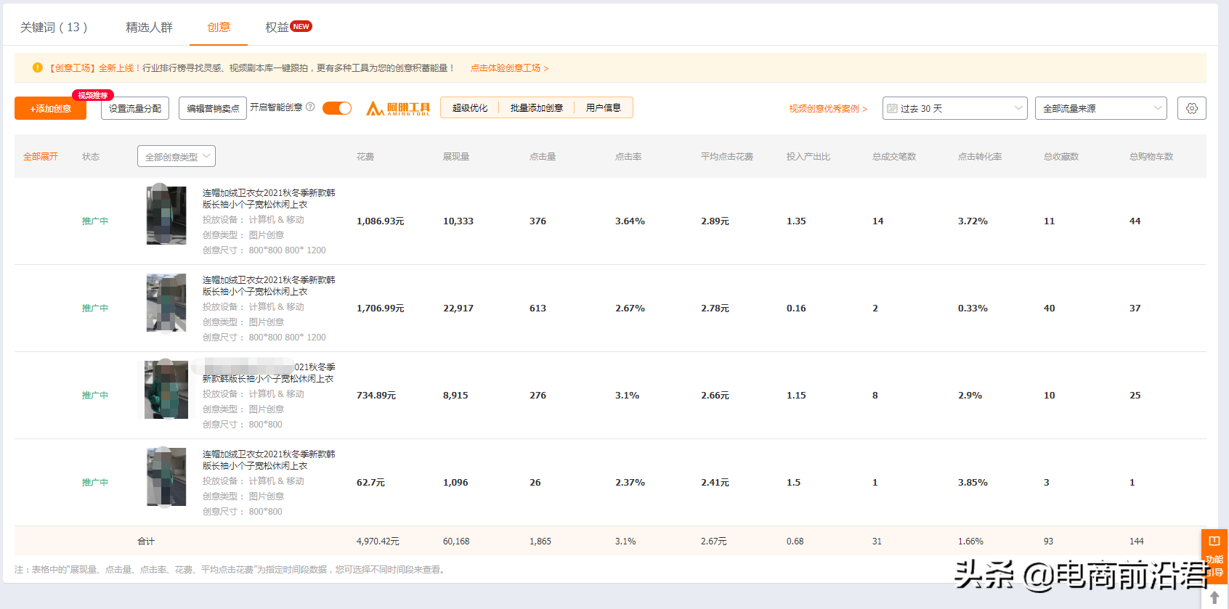Click the back-to-top arrow icon
The width and height of the screenshot is (1229, 609).
(x=1214, y=597)
